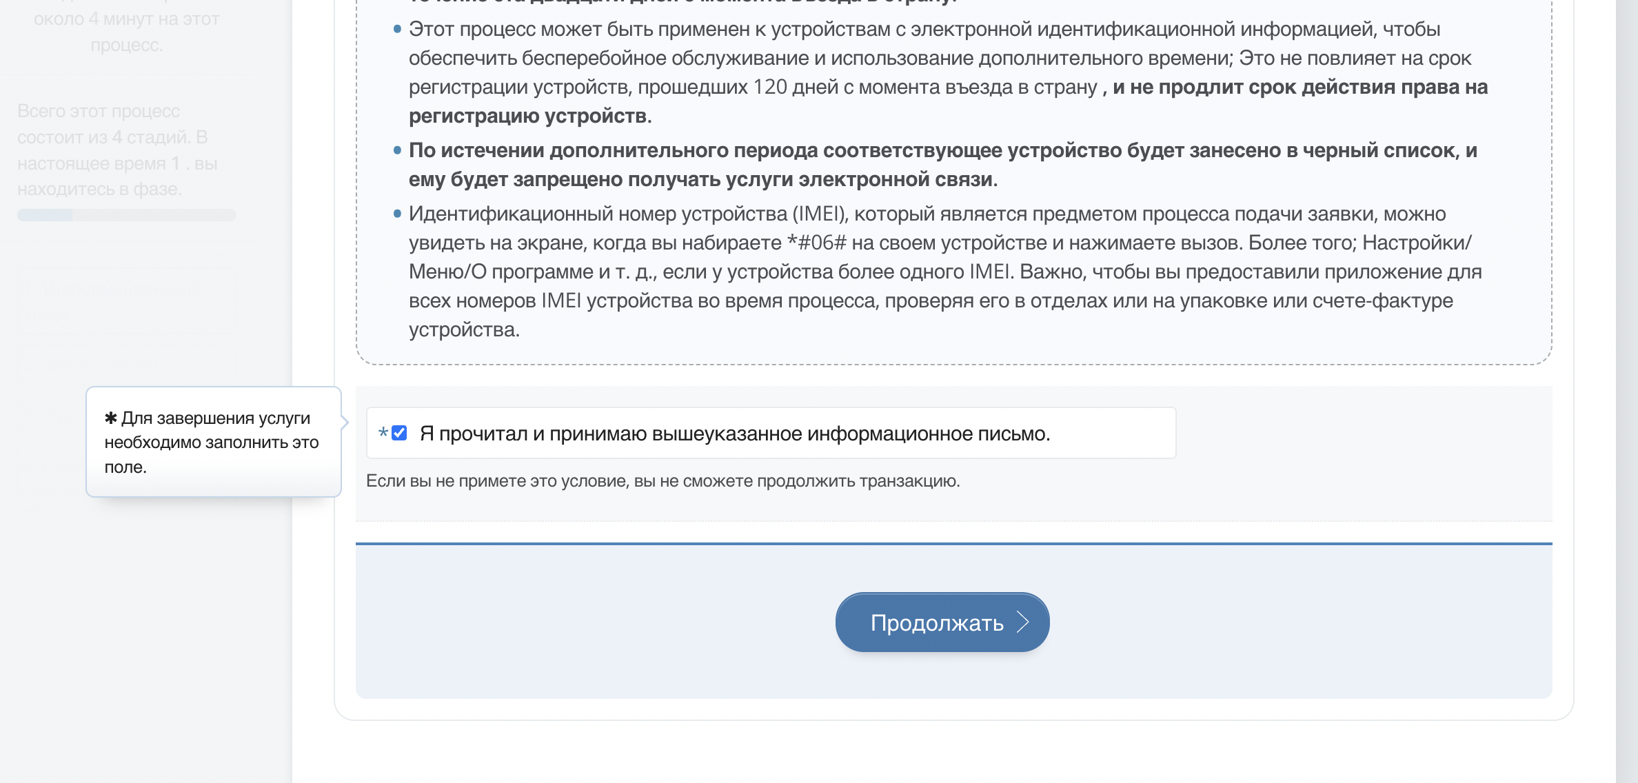Click the bullet before 'По истечении дополнительного периода'

pos(397,150)
